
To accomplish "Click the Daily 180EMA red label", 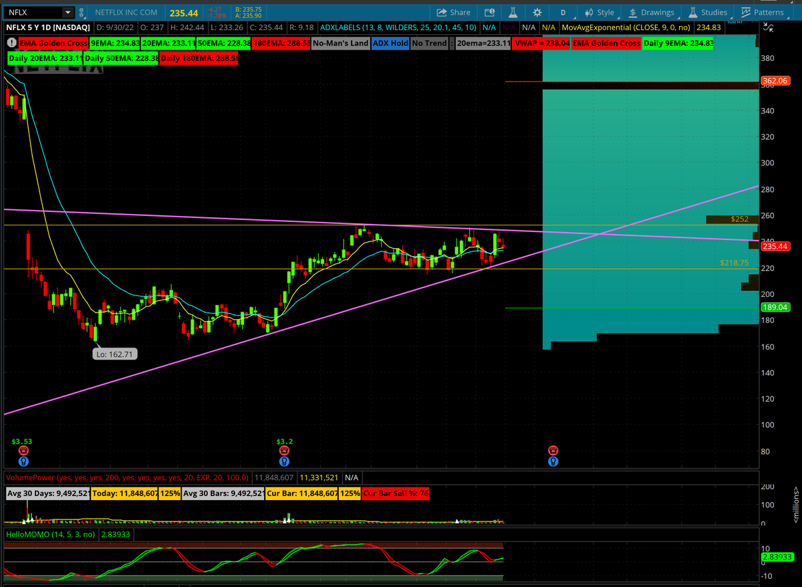I will [198, 58].
